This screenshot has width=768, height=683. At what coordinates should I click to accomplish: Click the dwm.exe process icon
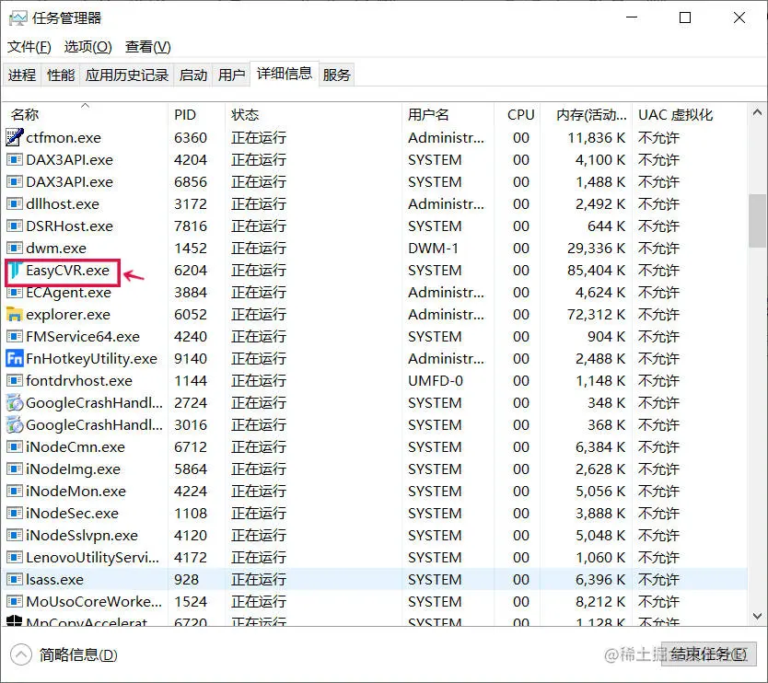tap(14, 249)
